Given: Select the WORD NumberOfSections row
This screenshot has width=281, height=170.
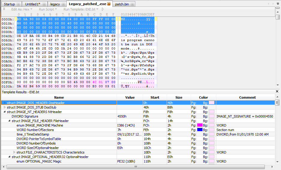Looking at the screenshot, I should coord(35,130).
